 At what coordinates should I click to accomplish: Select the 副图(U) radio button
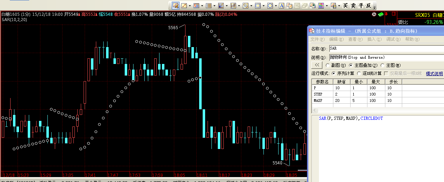tap(328, 65)
